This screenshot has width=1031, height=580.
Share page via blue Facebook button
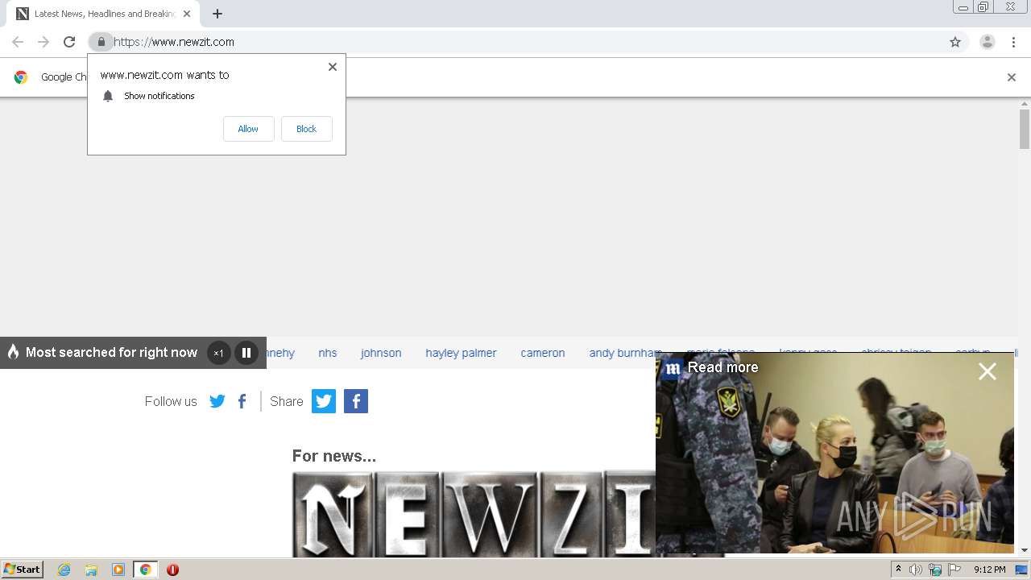click(x=356, y=401)
